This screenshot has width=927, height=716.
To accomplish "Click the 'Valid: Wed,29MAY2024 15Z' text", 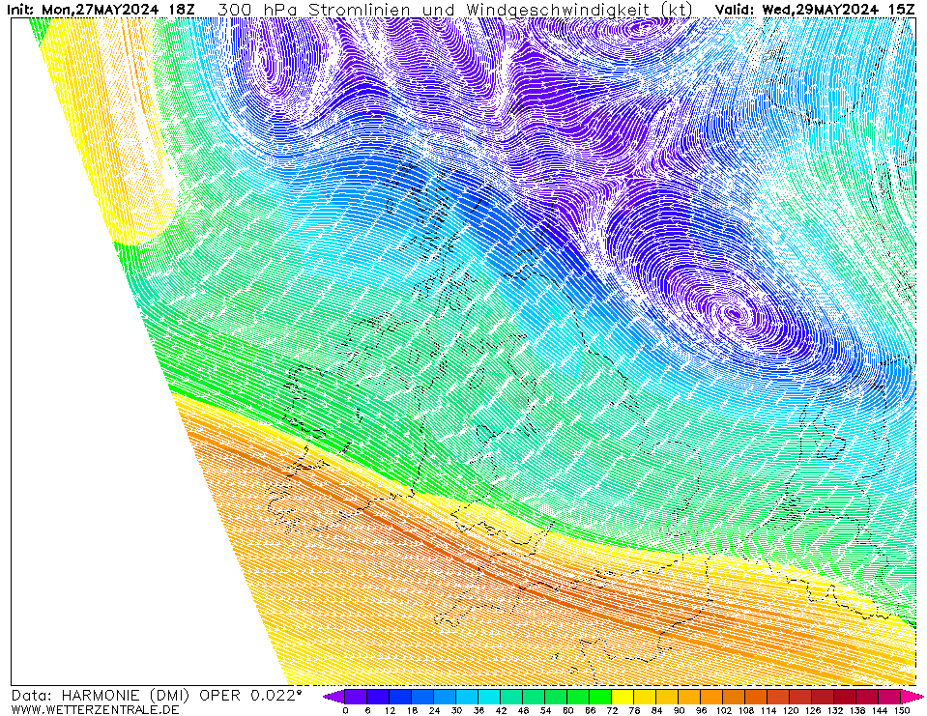I will [x=815, y=10].
